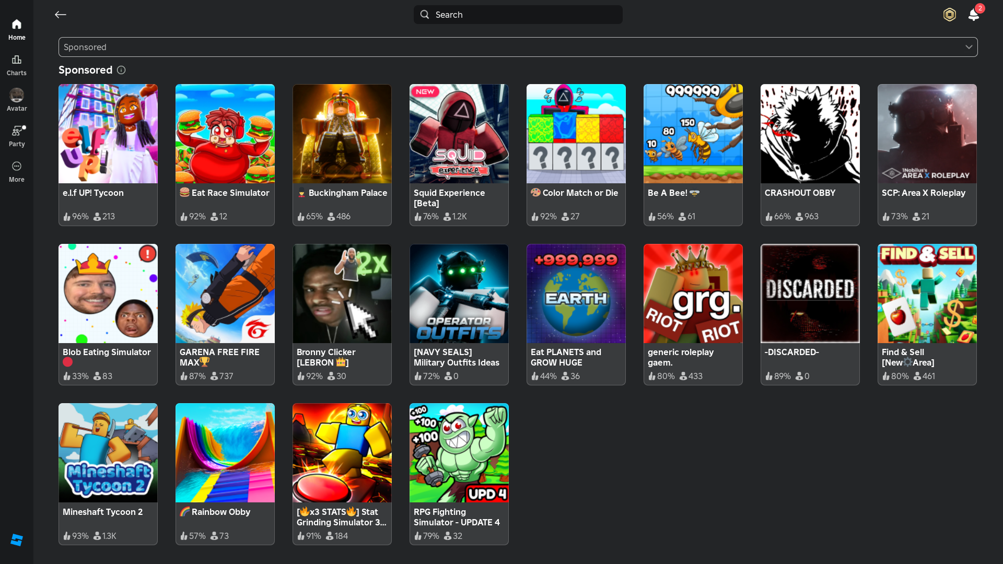Open GARENA FREE FIRE MAX thumbnail
1003x564 pixels.
(225, 293)
